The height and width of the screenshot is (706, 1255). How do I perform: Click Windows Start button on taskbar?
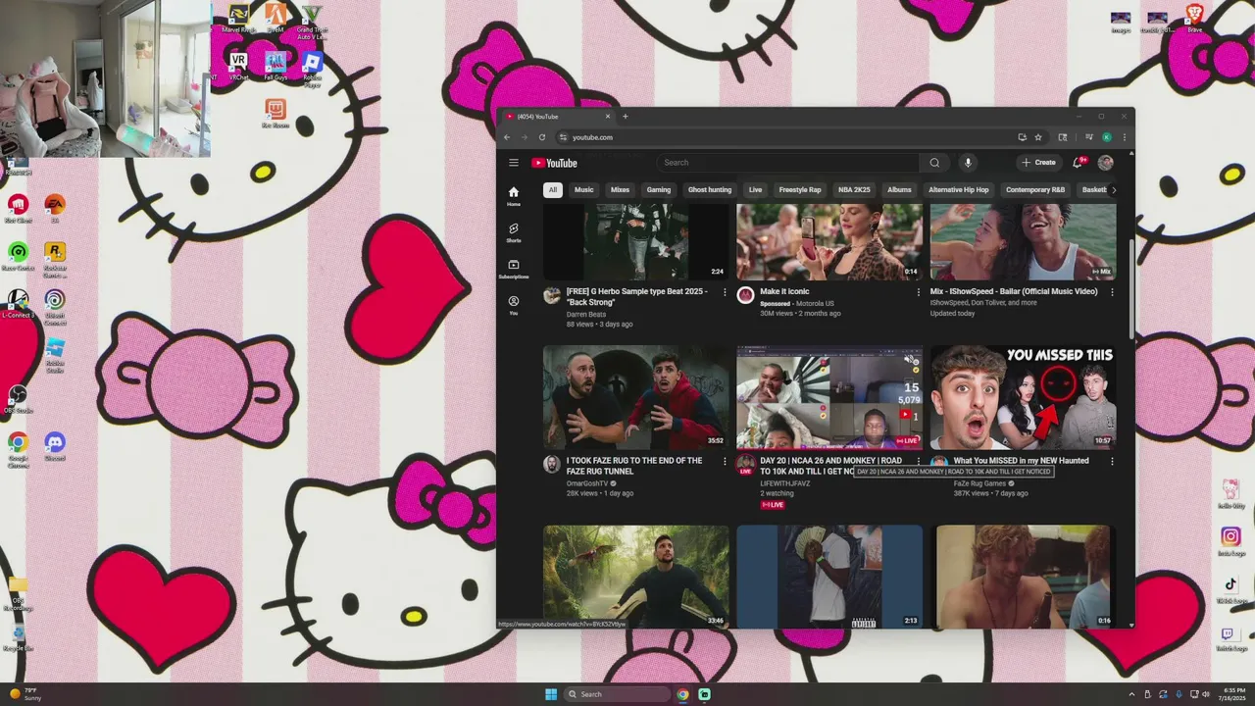pos(551,694)
